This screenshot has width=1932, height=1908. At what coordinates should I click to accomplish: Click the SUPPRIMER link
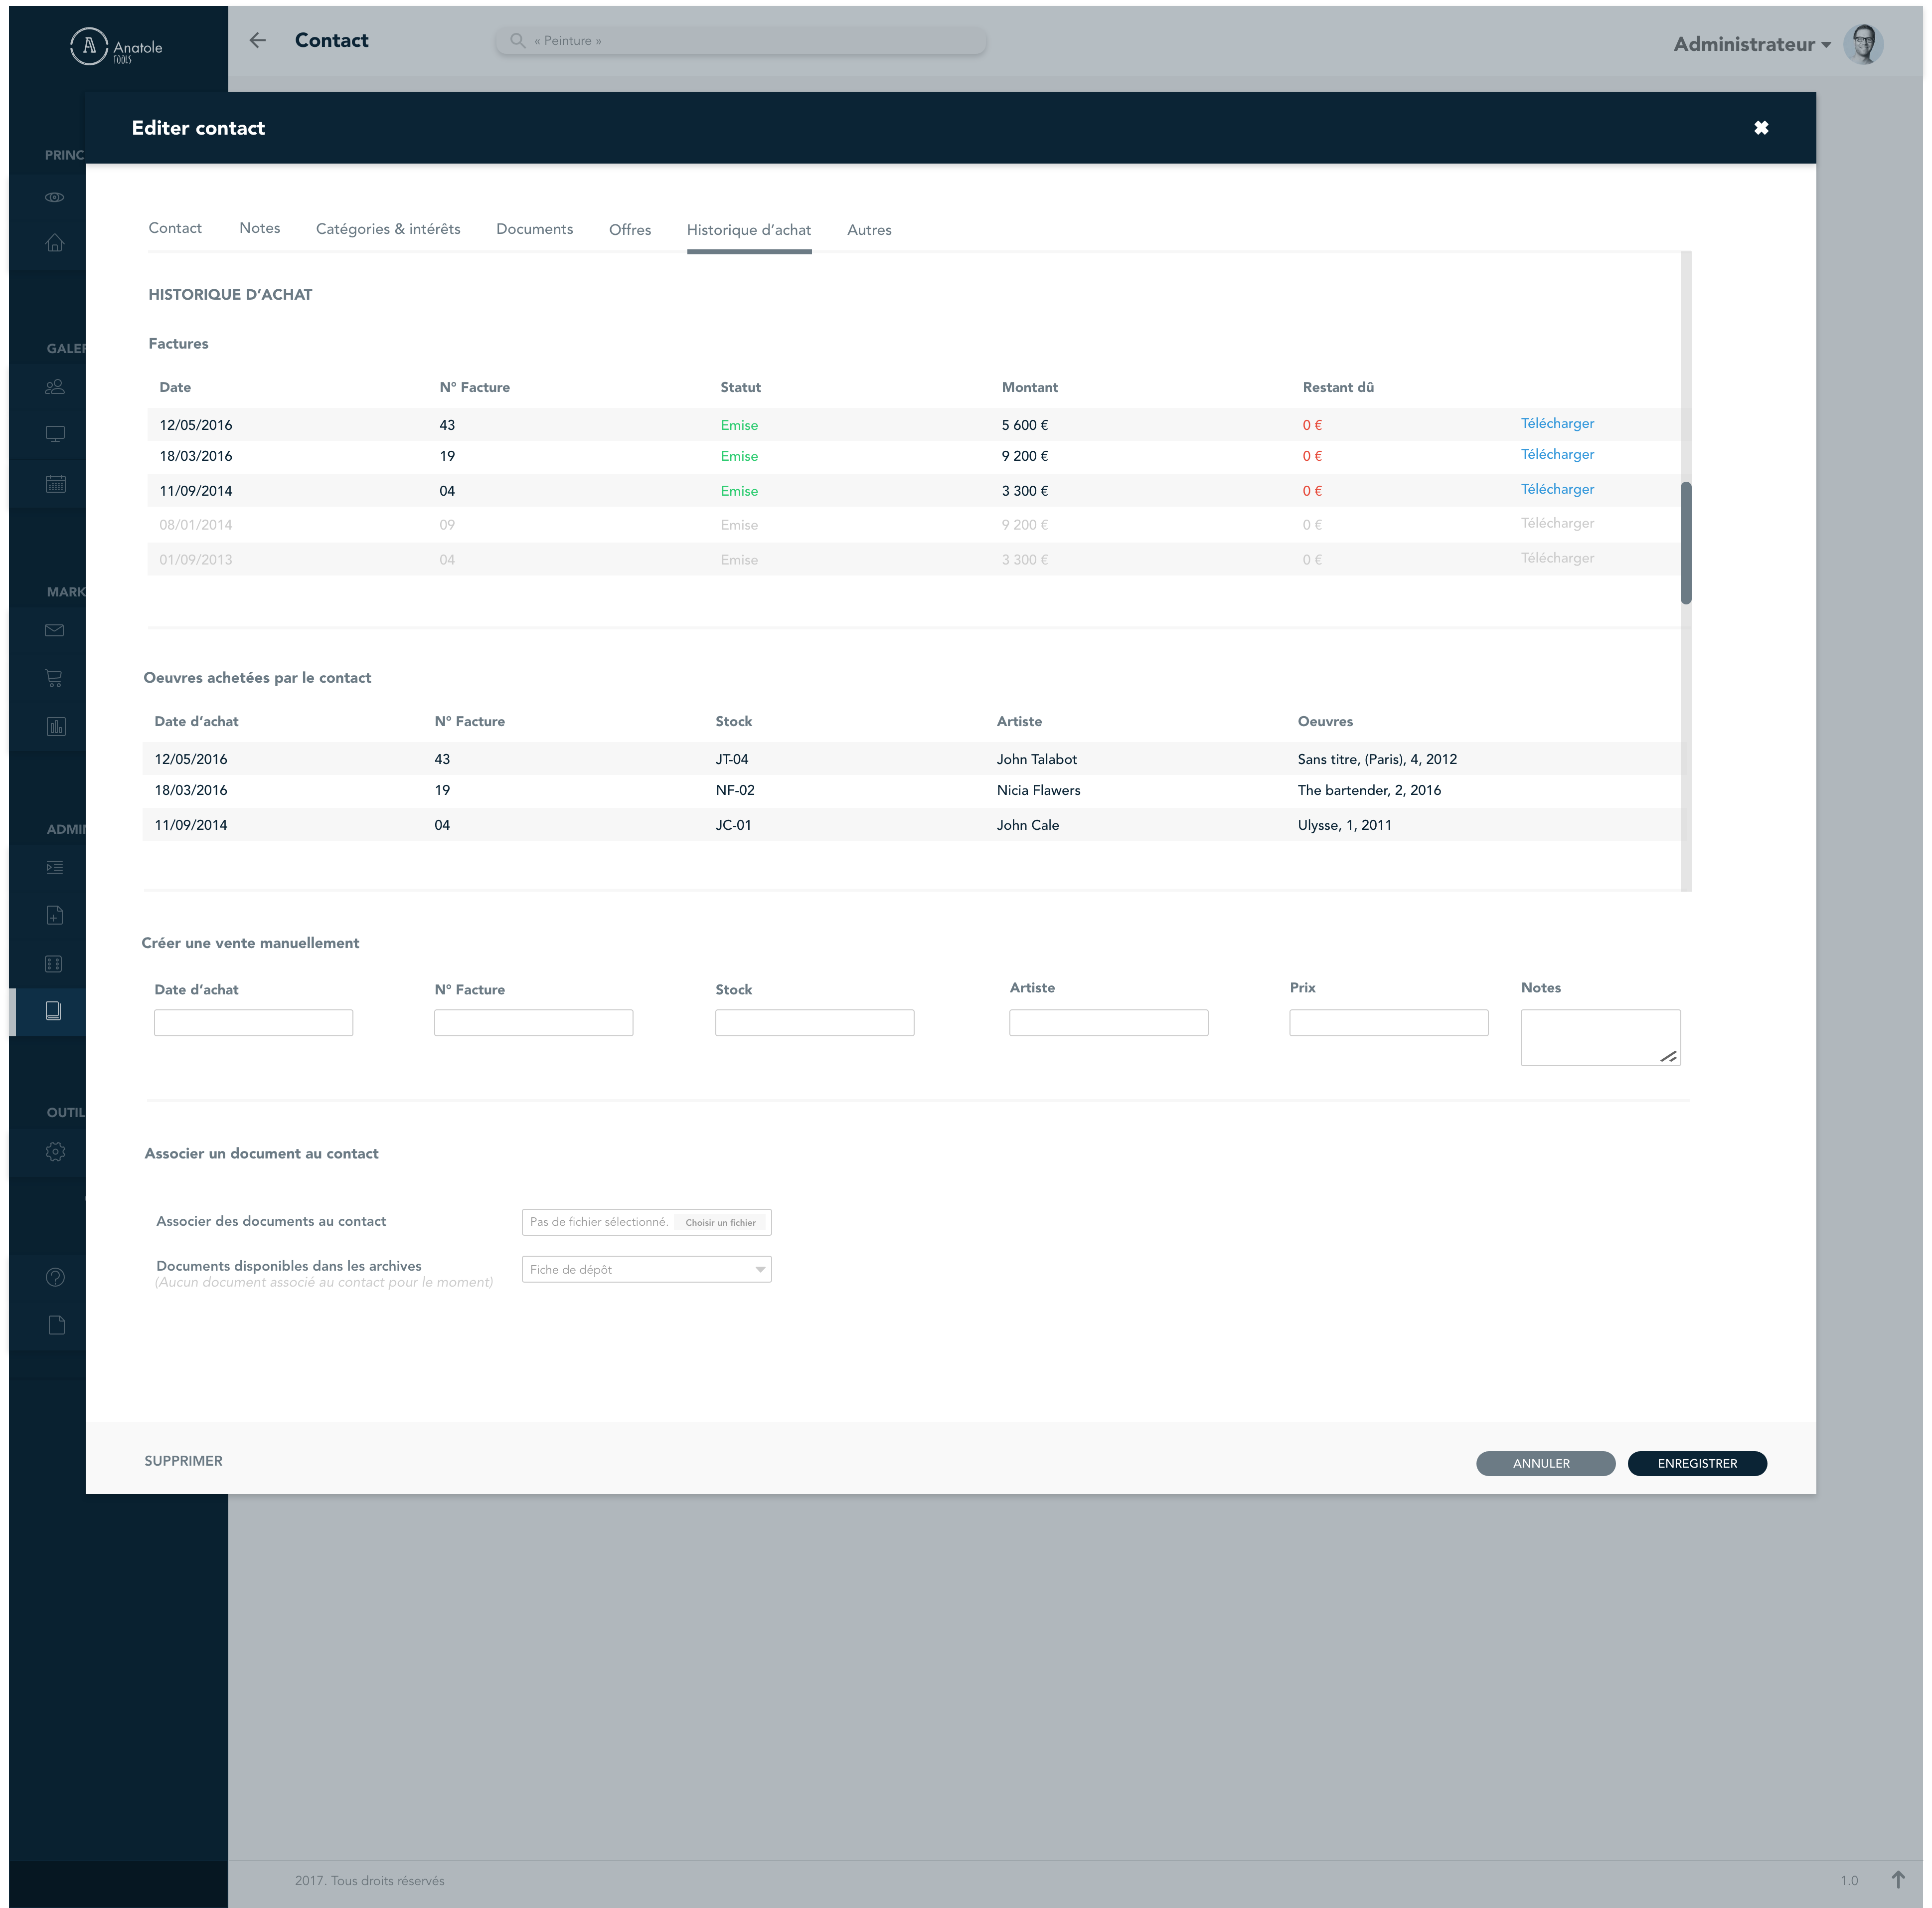click(183, 1461)
